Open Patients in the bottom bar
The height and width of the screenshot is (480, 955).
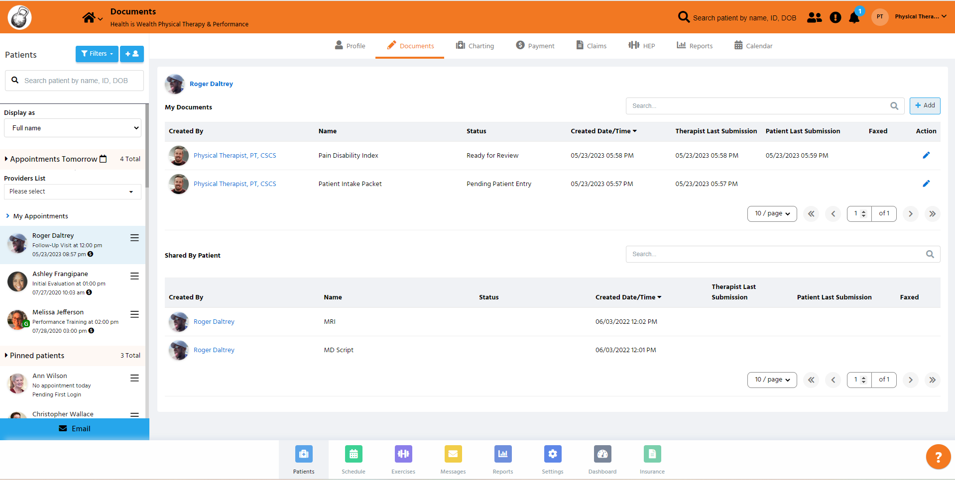[x=304, y=459]
